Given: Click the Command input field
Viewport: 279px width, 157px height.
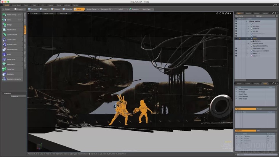Looking at the screenshot, I should [x=256, y=155].
